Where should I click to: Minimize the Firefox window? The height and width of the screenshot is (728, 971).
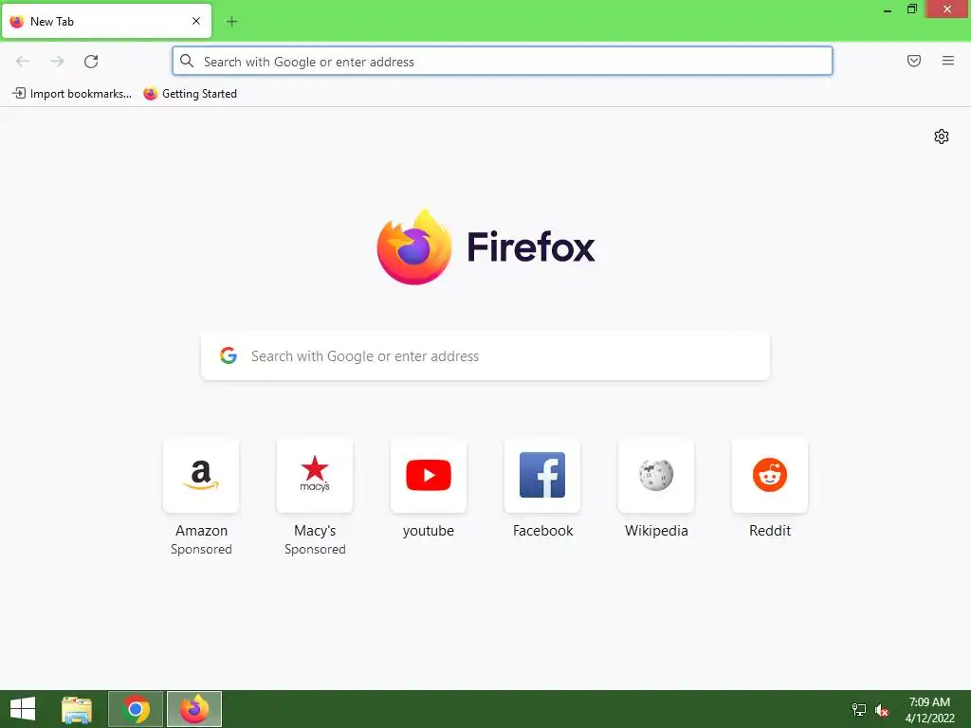pos(888,9)
